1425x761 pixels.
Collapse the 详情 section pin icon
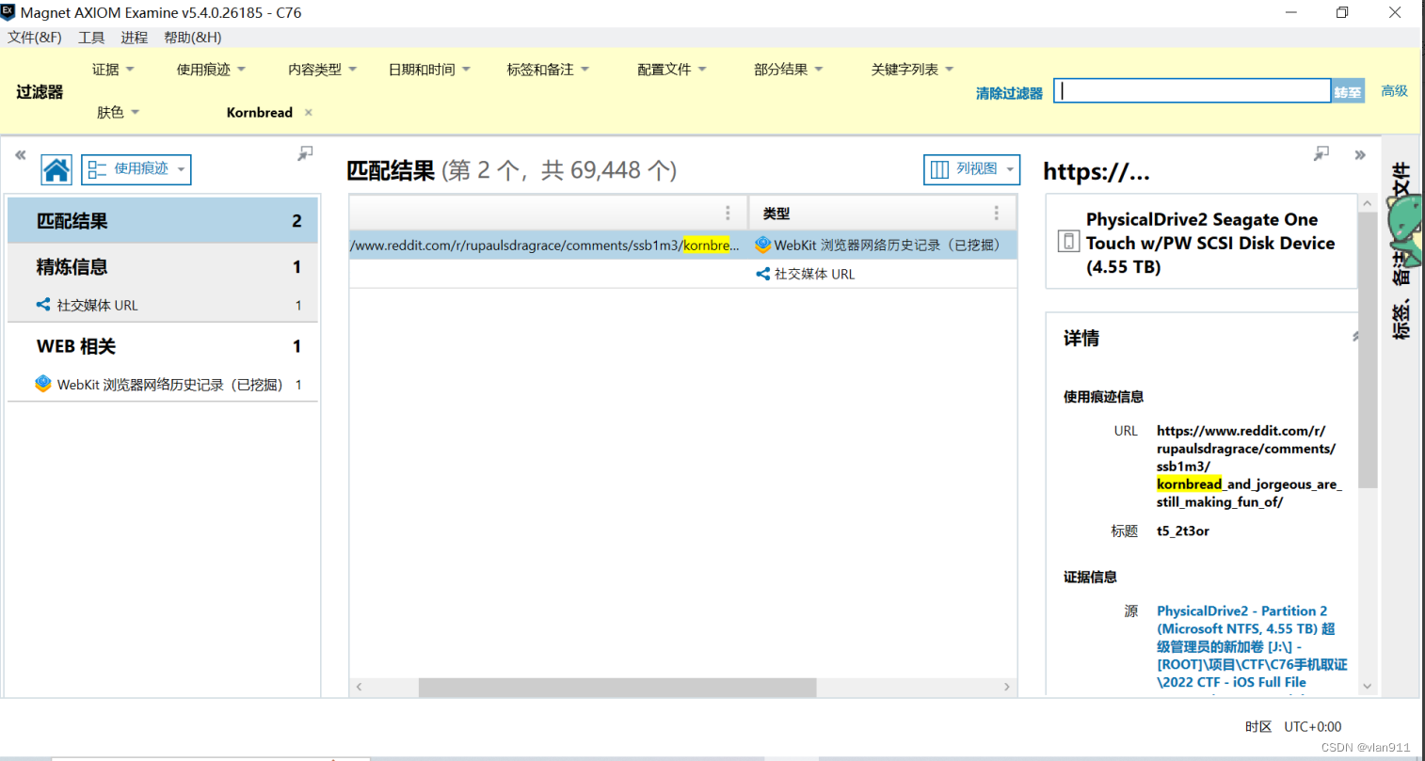[1354, 337]
